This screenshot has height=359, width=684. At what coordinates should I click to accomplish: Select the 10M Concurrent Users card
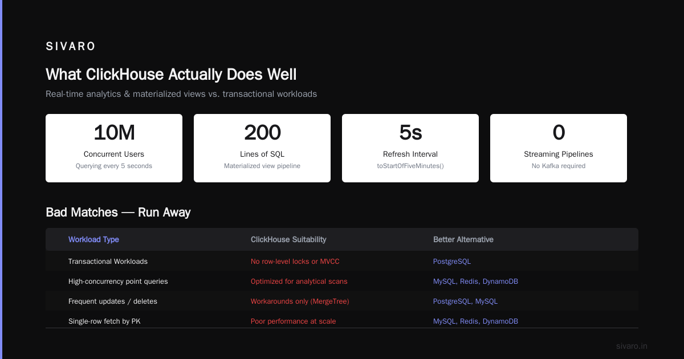coord(114,148)
